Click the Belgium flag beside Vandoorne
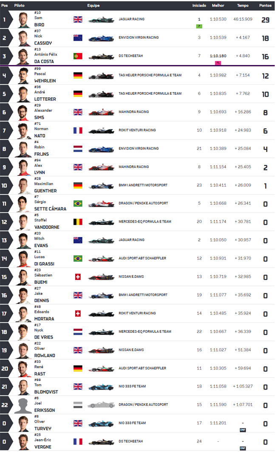 click(78, 222)
